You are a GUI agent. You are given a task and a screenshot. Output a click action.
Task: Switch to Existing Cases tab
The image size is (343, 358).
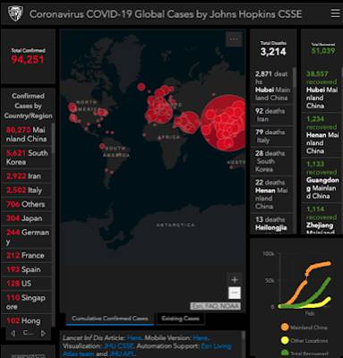[x=180, y=319]
